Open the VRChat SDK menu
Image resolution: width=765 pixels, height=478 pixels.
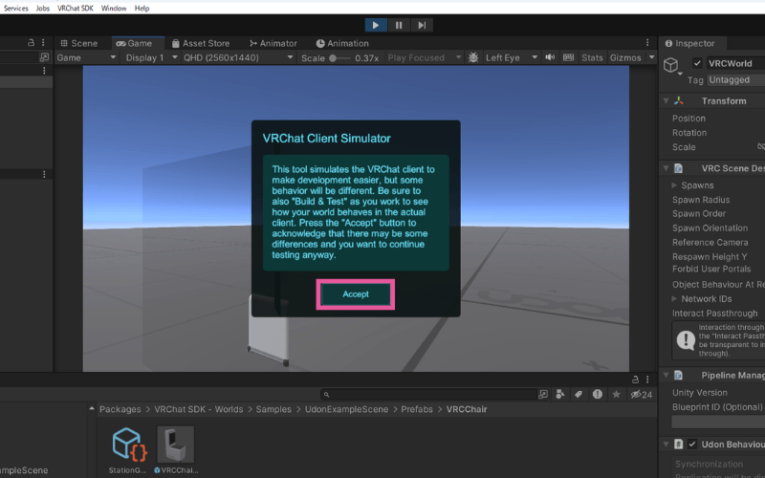point(76,8)
